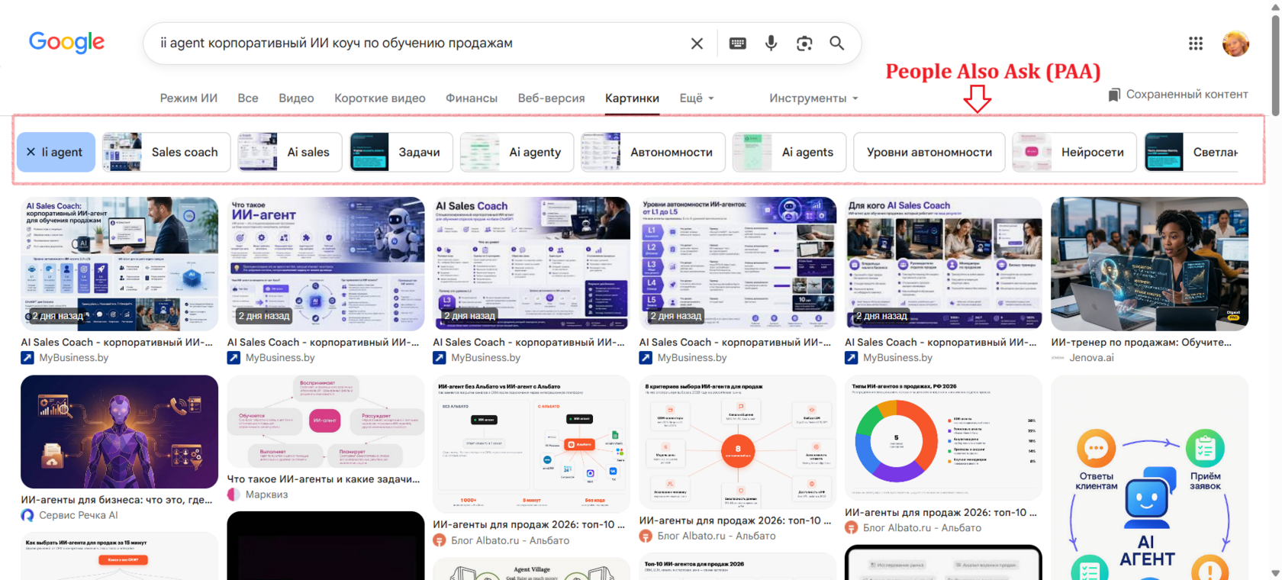Click the Блог Albato.ru source under donut chart
The width and height of the screenshot is (1282, 580).
[x=922, y=528]
